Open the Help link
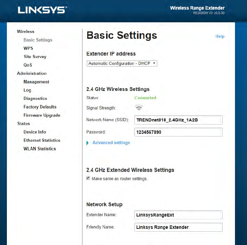 [220, 36]
